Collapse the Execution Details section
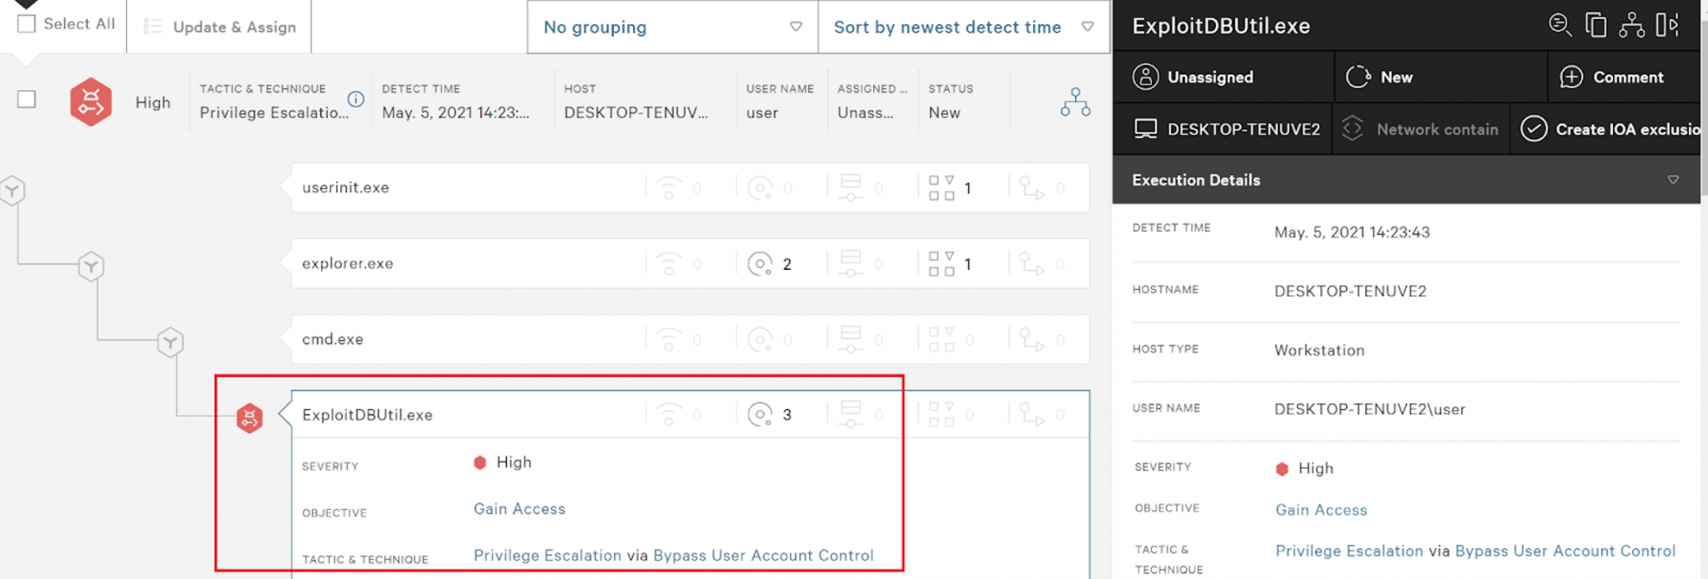1708x579 pixels. click(1672, 180)
